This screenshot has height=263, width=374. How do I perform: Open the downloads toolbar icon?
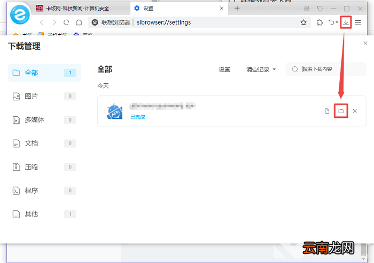click(346, 22)
